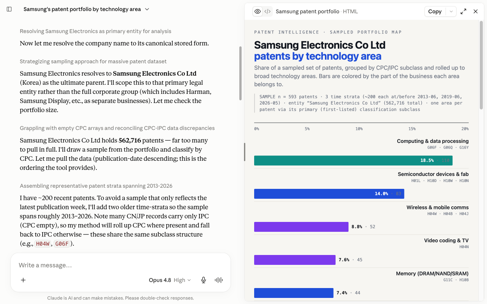Open chat title dropdown chevron
The height and width of the screenshot is (304, 487).
147,9
